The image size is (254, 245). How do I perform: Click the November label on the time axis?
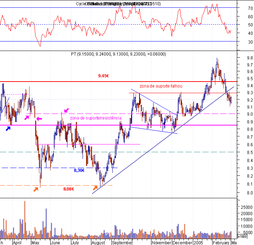tap(162, 243)
